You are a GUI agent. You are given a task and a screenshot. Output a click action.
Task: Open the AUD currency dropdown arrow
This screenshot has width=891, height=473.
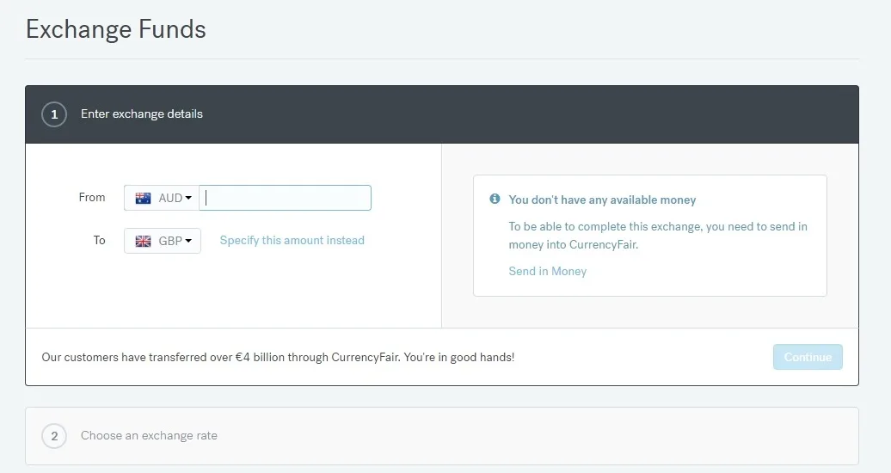(188, 199)
